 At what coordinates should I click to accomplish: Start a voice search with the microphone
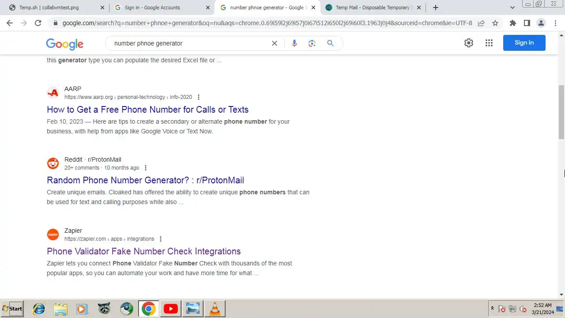[x=294, y=43]
